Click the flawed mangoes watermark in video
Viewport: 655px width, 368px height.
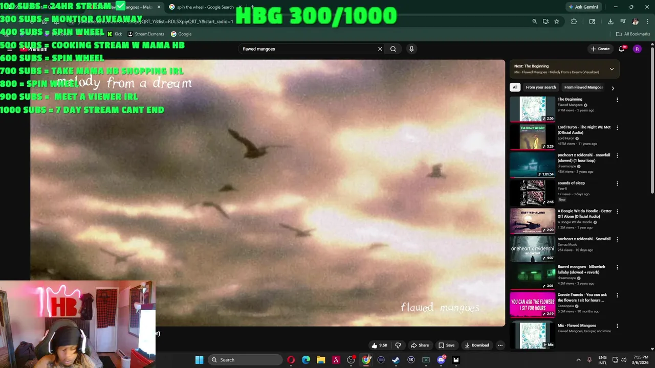tap(440, 307)
